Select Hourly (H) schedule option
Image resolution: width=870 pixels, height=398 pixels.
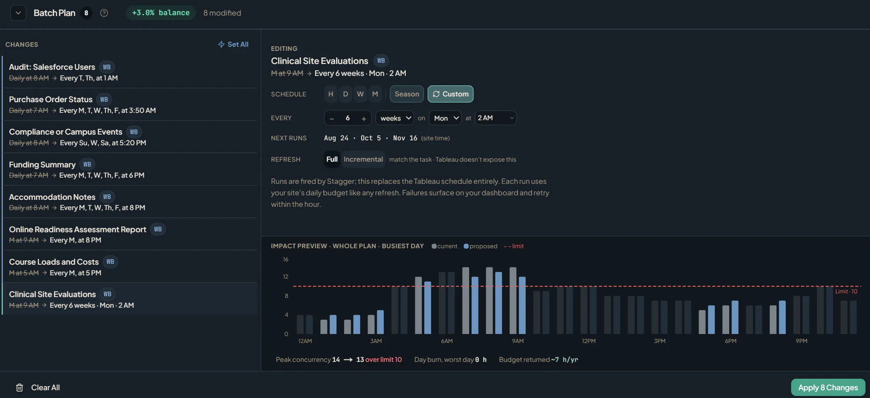coord(331,94)
